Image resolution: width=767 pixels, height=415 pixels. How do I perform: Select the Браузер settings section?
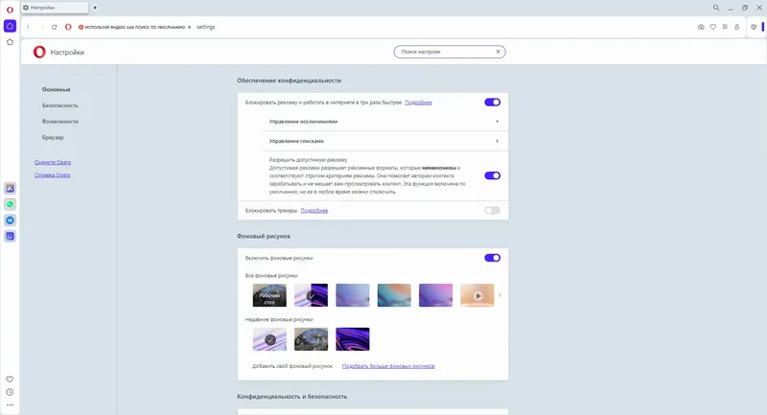pyautogui.click(x=53, y=137)
